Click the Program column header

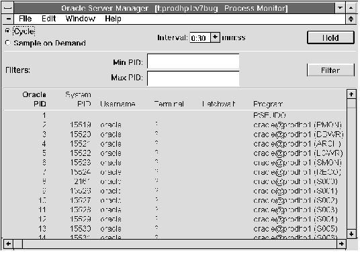(268, 104)
